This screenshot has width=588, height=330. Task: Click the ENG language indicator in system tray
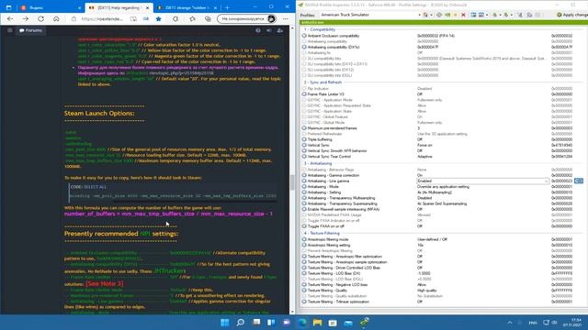[533, 323]
